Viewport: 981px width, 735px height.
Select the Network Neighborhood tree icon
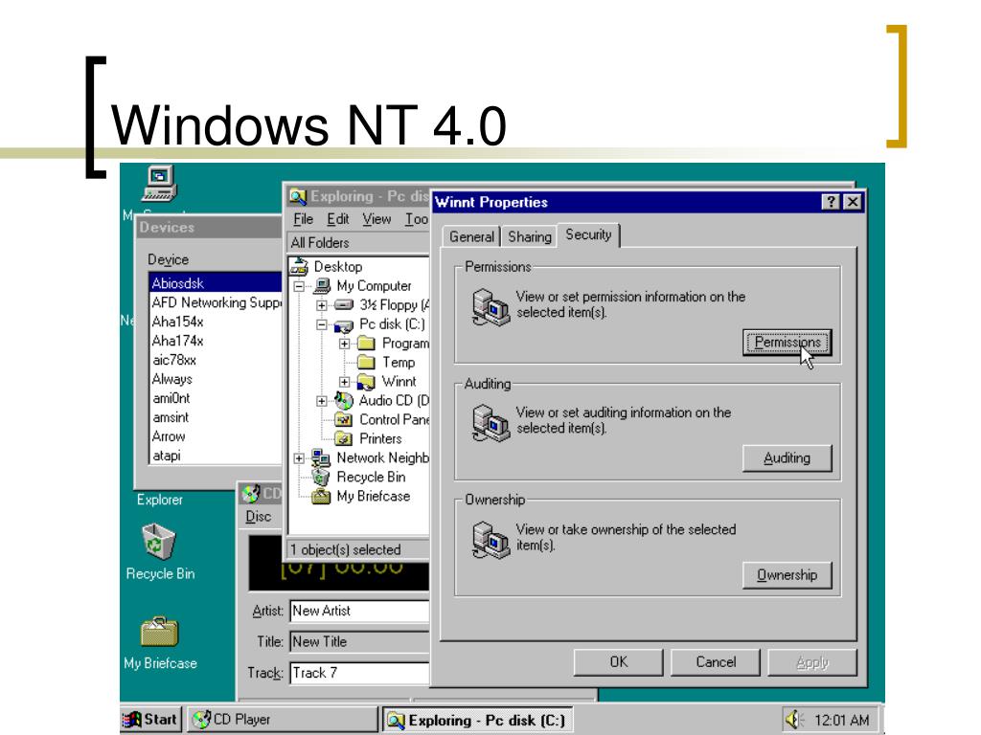[321, 458]
